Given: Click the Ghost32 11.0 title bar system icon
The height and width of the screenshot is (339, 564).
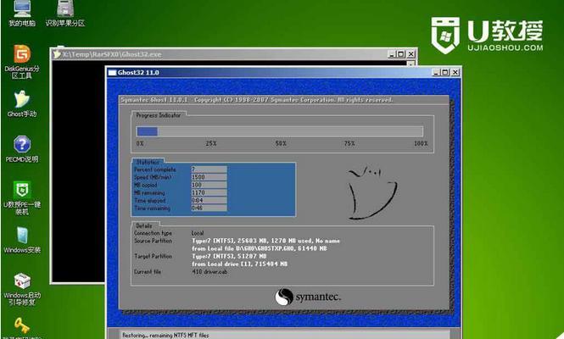Looking at the screenshot, I should [112, 73].
